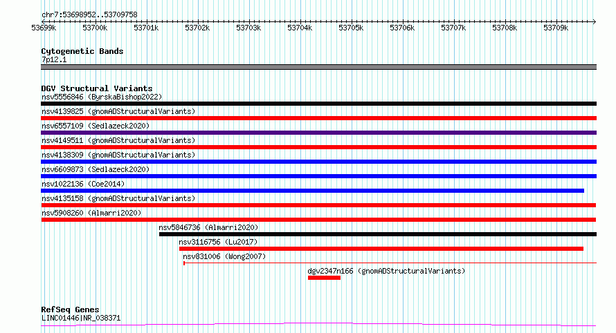Click nsv1022136 (Coe2014) label

tap(83, 184)
